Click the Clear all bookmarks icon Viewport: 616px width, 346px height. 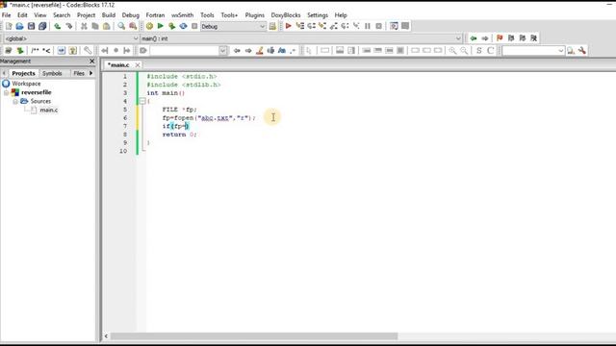point(533,38)
